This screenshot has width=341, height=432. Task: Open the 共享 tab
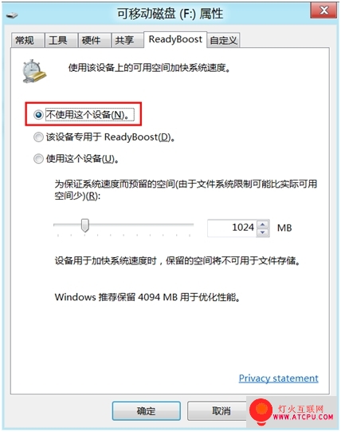[x=127, y=41]
